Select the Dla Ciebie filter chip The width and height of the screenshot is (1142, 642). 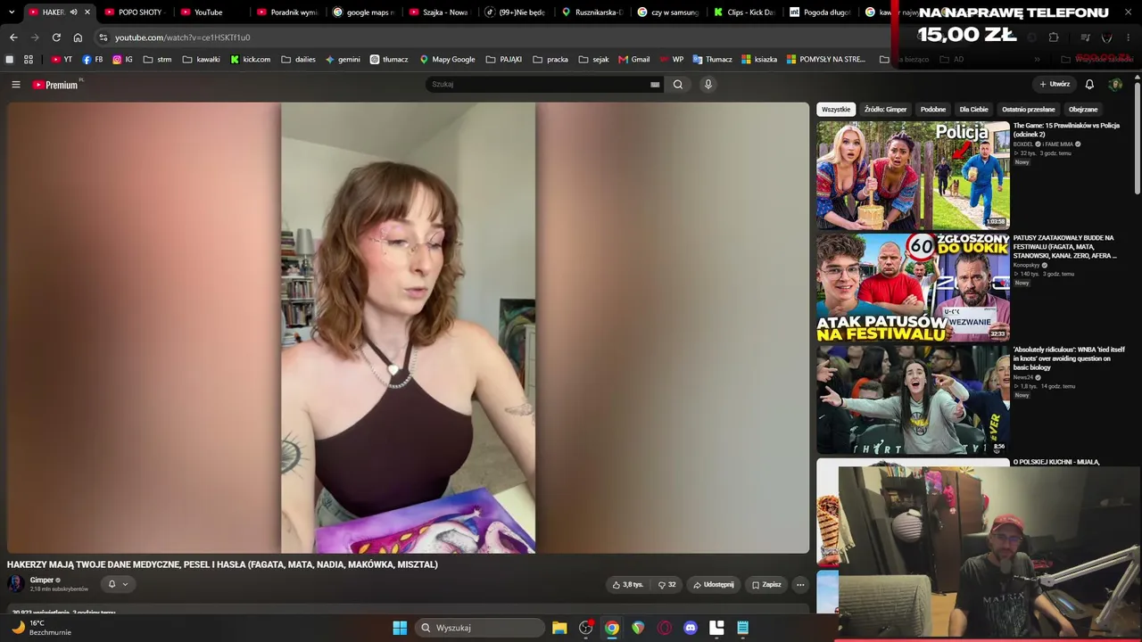coord(973,110)
